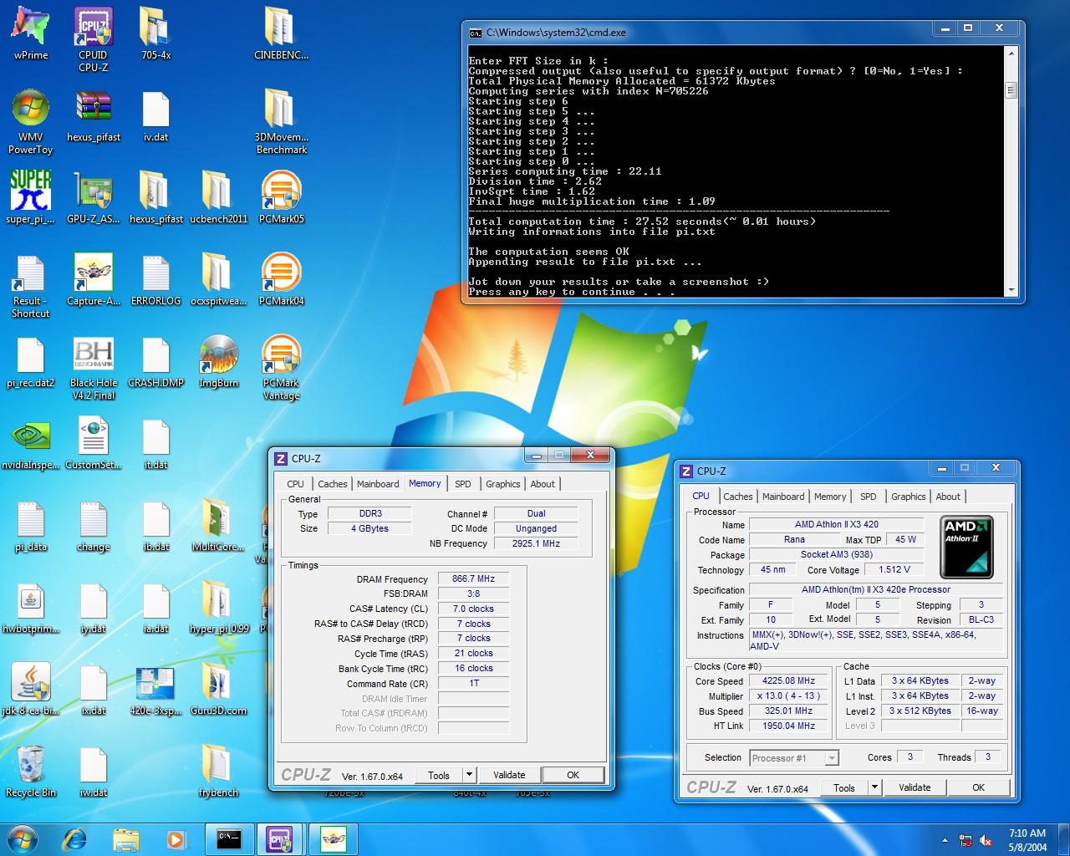
Task: Launch WMV PowerToy shortcut
Action: [x=31, y=121]
